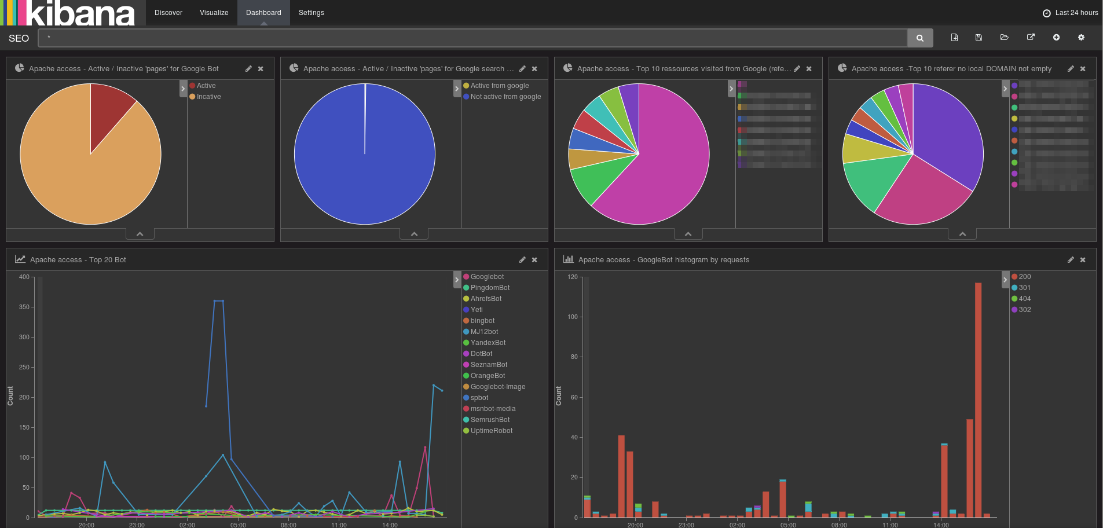The image size is (1103, 528).
Task: Remove the Top 10 referer panel
Action: pyautogui.click(x=1083, y=68)
